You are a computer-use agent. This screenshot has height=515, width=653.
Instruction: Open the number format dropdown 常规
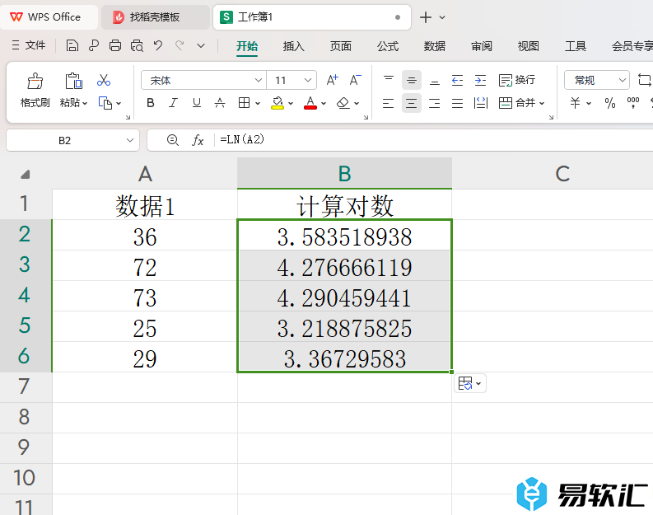(623, 80)
